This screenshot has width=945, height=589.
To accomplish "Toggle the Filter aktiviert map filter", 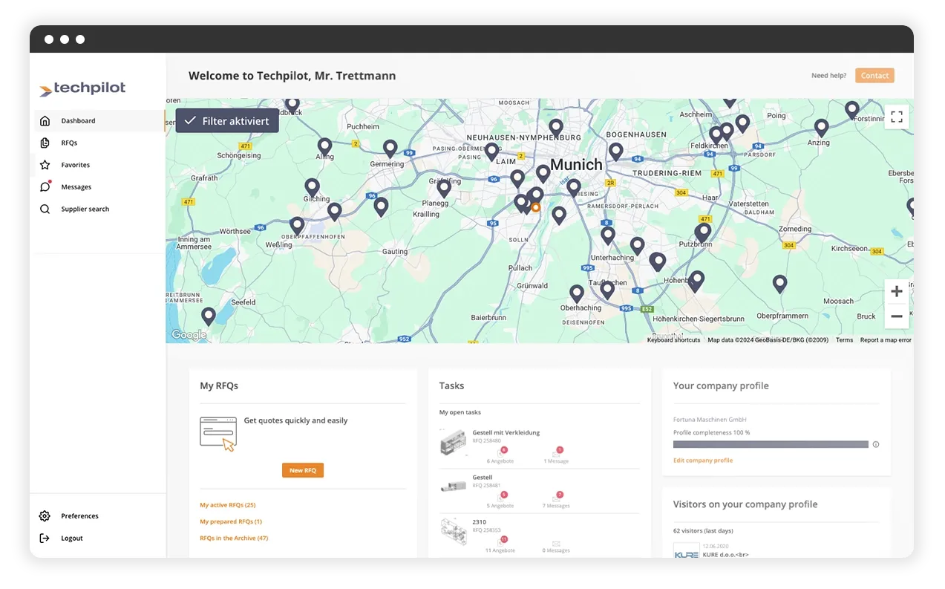I will tap(227, 121).
